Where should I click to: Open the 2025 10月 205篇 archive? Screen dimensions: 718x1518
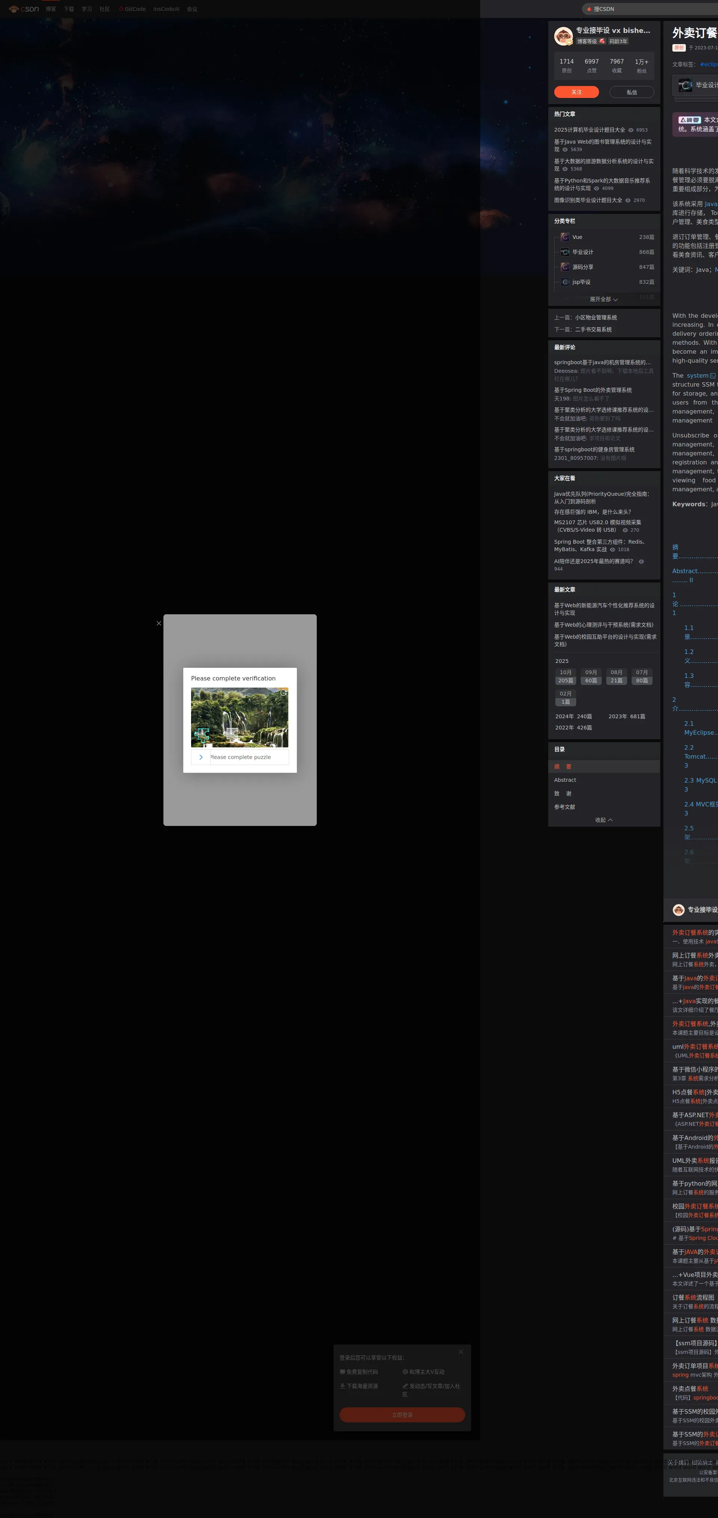click(x=565, y=676)
